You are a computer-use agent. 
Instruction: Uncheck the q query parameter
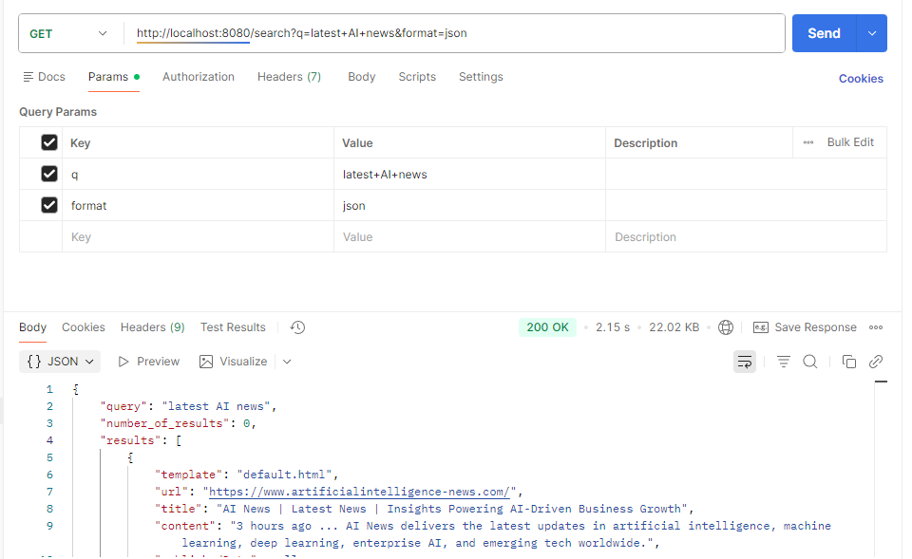click(x=47, y=174)
